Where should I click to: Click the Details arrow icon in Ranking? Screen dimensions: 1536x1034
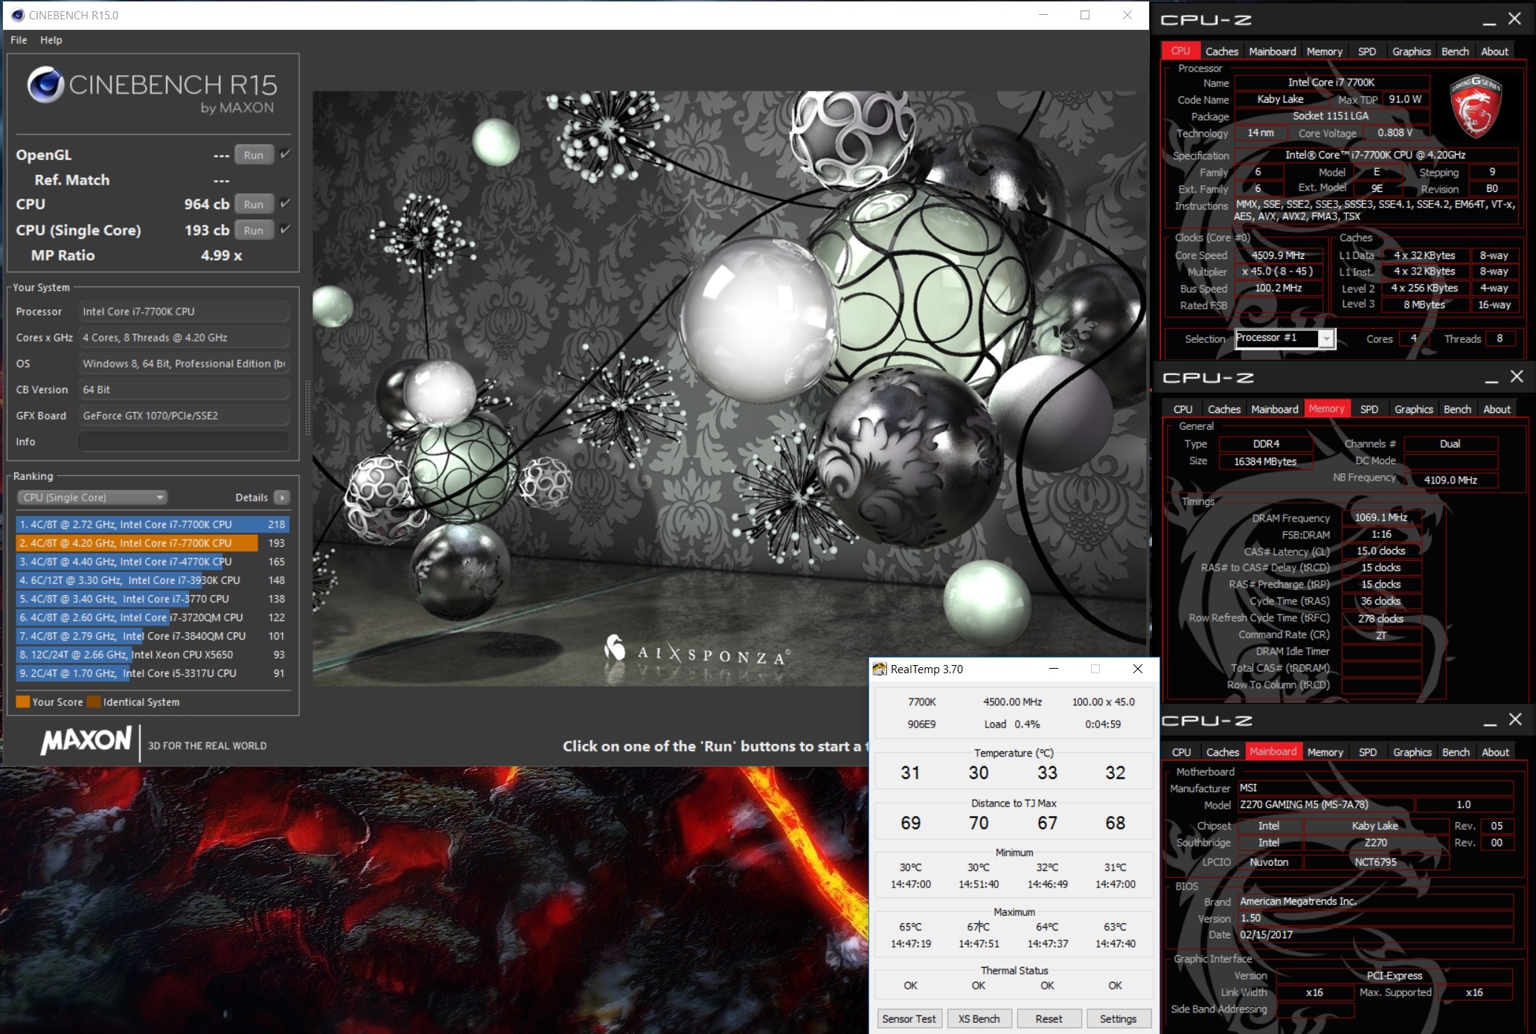tap(282, 498)
